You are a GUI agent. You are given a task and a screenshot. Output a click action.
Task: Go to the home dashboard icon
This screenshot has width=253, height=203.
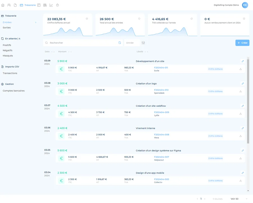[x=3, y=5]
